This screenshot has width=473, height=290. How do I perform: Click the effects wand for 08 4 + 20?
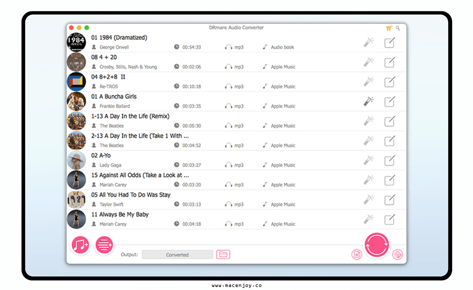coord(369,62)
